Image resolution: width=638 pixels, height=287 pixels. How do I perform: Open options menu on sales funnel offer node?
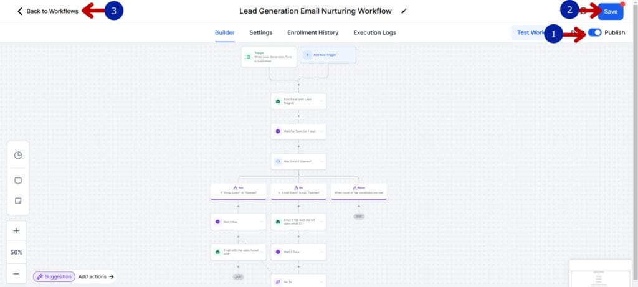(261, 252)
